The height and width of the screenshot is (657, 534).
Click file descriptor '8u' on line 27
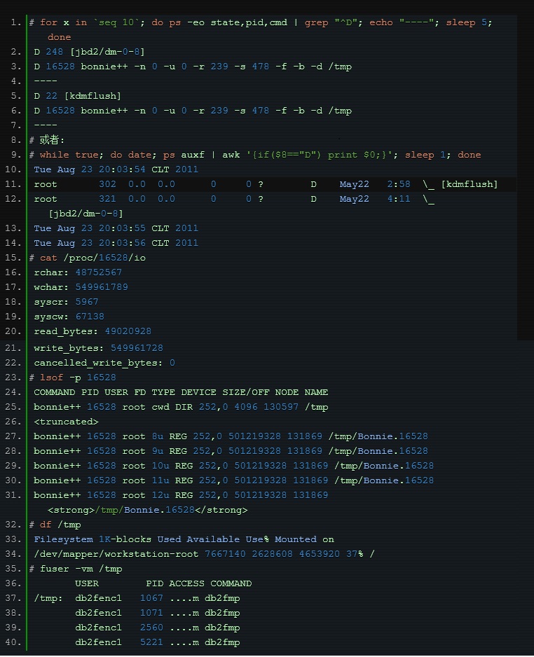click(158, 436)
